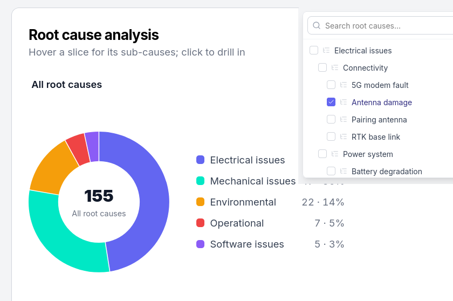Click tree icon beside Pairing antenna
This screenshot has height=301, width=453.
pos(344,119)
